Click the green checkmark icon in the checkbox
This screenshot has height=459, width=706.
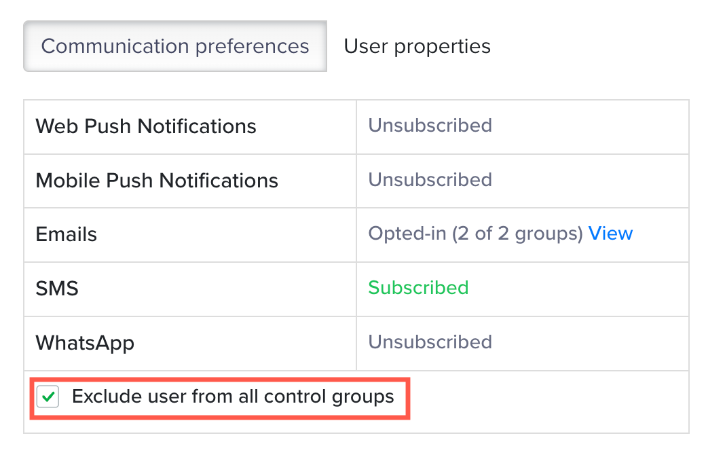(46, 397)
